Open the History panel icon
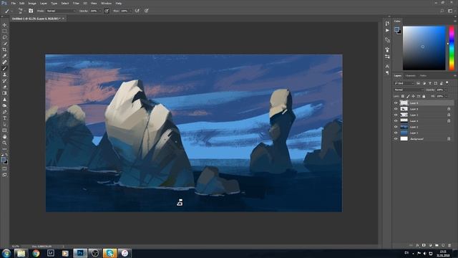The height and width of the screenshot is (258, 458). tap(387, 24)
